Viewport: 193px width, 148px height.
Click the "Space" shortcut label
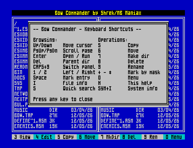(40, 78)
